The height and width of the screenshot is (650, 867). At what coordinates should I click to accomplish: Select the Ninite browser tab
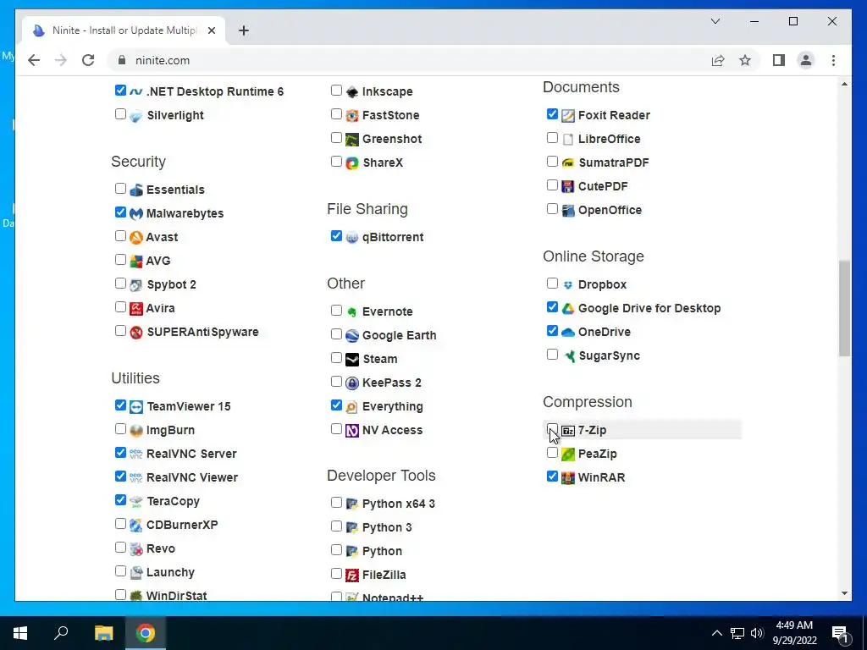(x=124, y=30)
